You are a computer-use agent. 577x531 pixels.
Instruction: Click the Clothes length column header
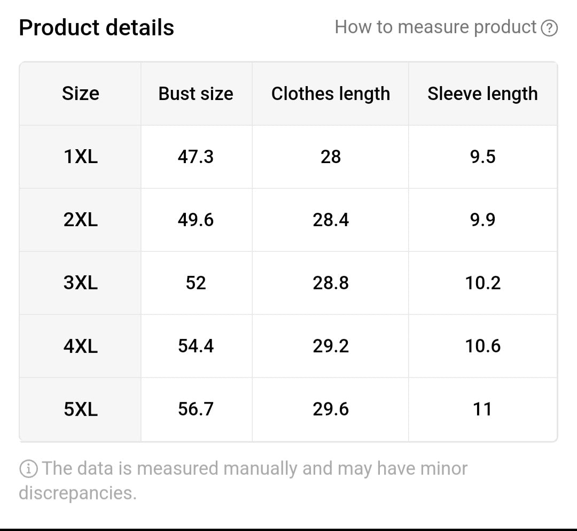click(x=331, y=94)
